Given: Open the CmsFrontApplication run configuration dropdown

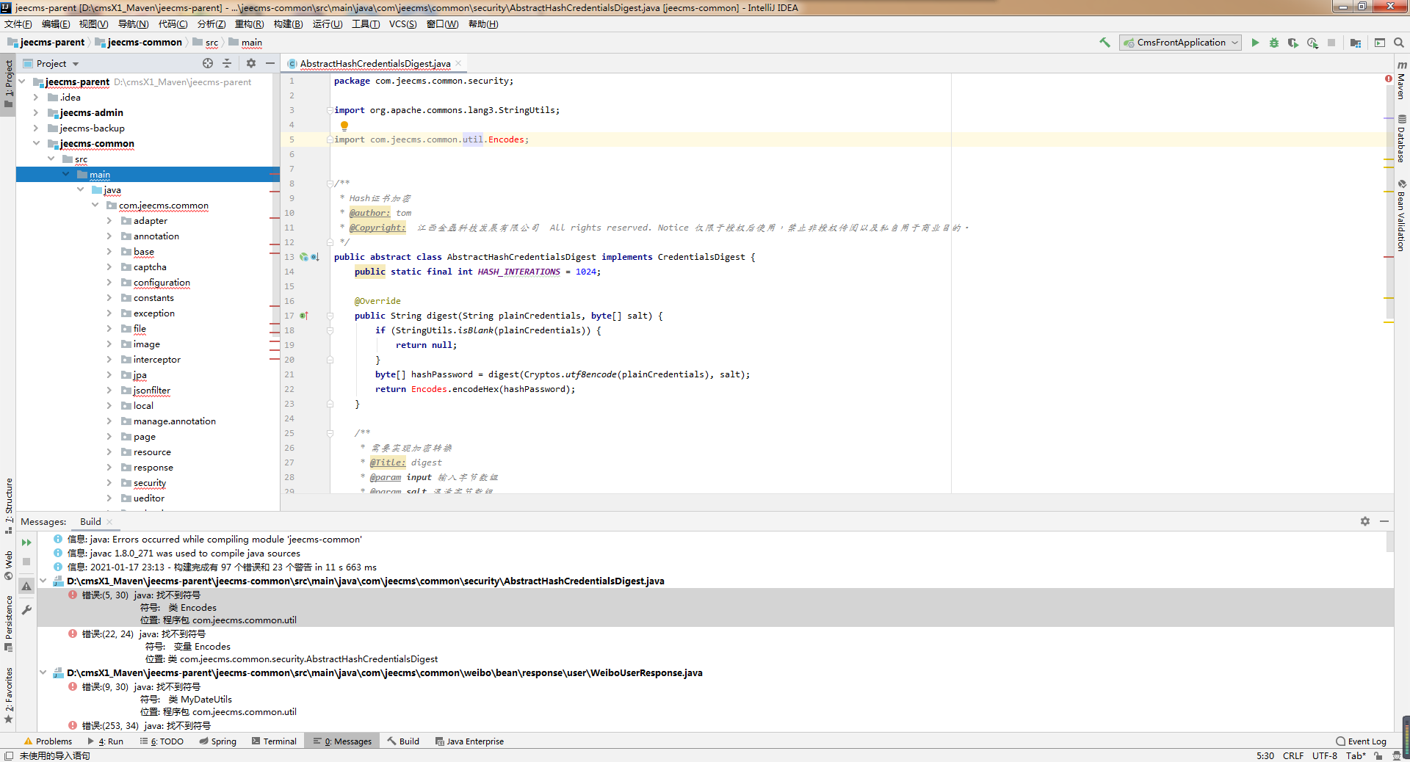Looking at the screenshot, I should pos(1181,43).
